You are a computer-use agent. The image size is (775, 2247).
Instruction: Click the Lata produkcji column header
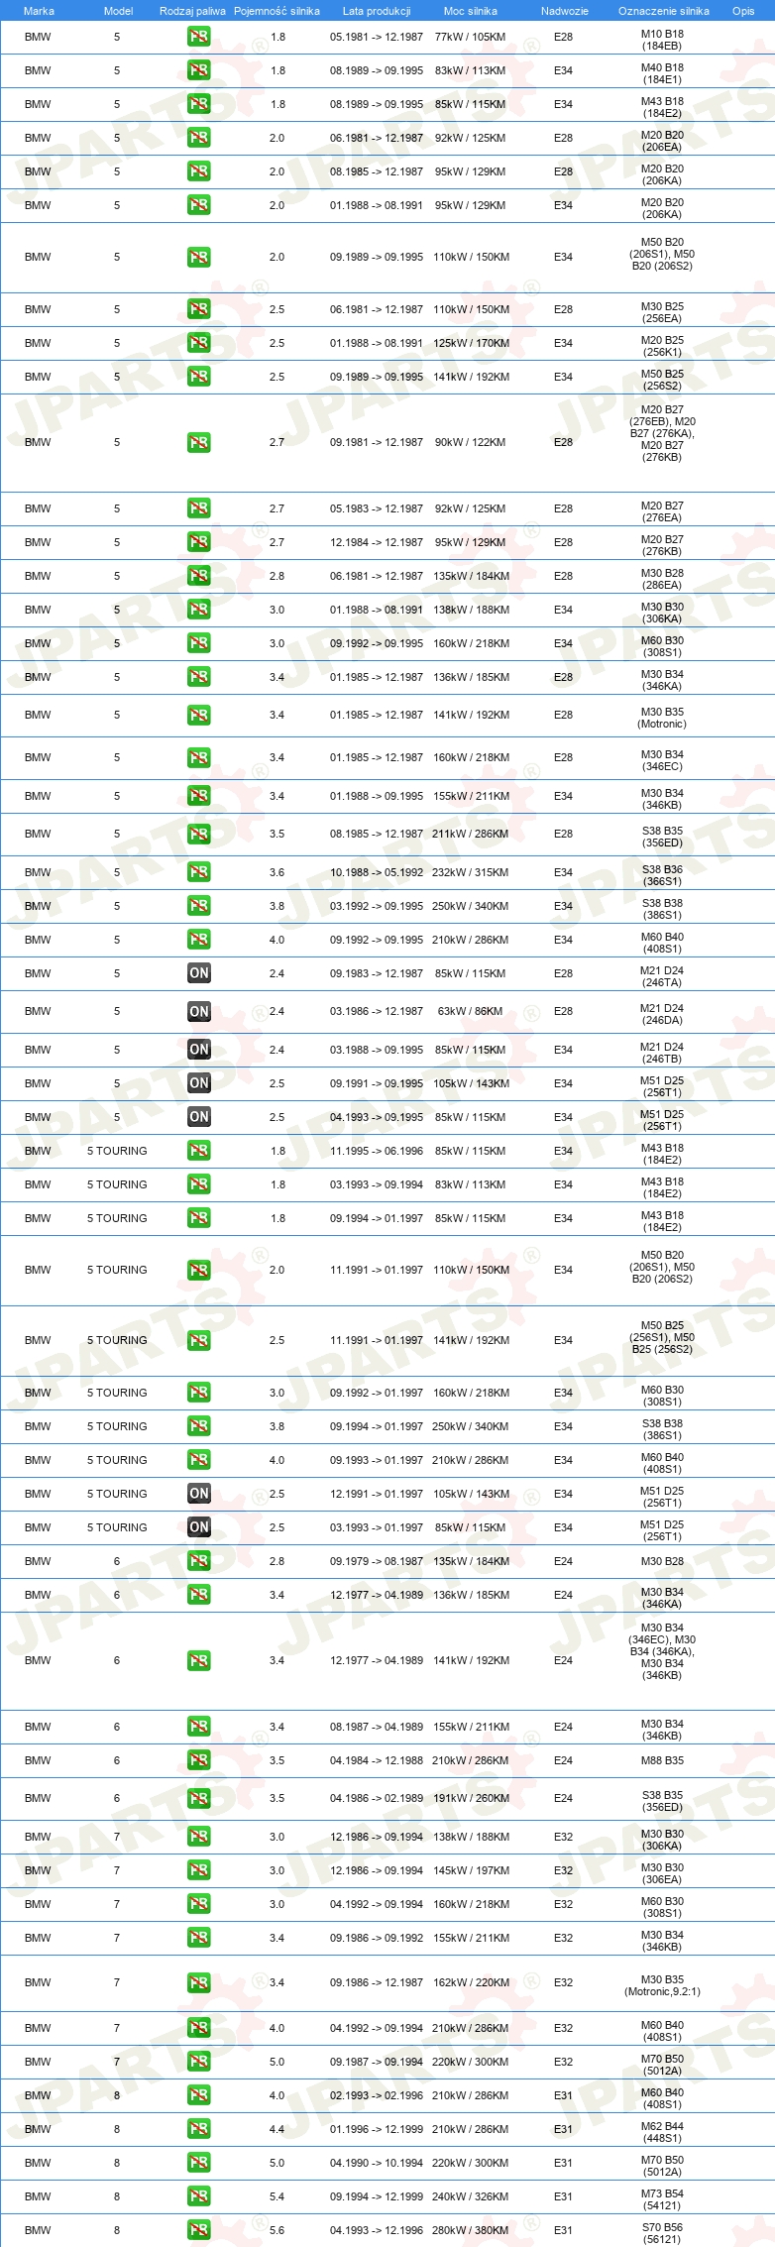pos(377,11)
